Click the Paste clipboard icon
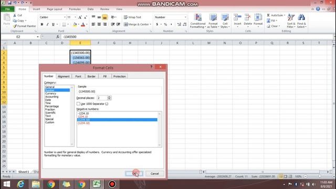 7,17
